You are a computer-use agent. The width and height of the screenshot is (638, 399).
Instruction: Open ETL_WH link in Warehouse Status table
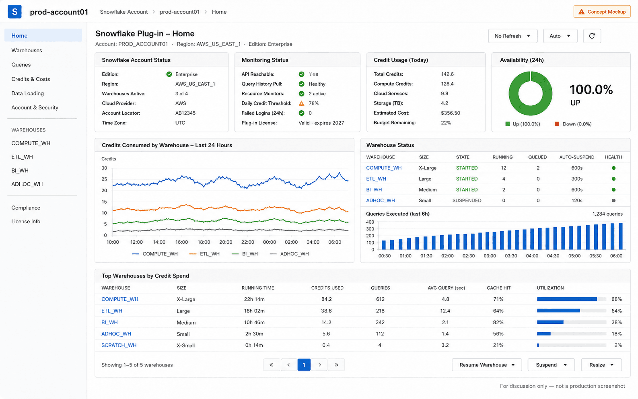376,179
